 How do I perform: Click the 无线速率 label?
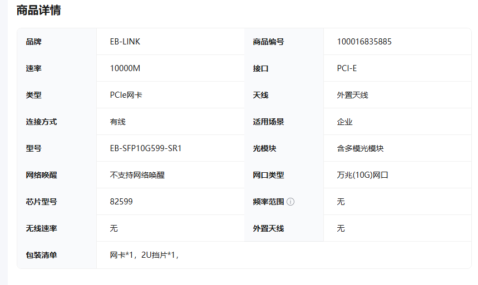point(42,228)
